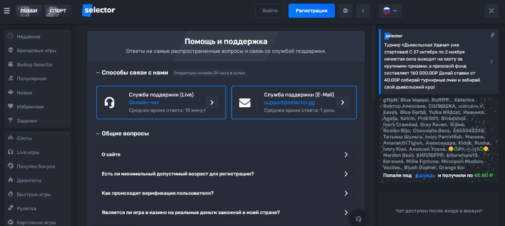This screenshot has height=226, width=505.
Task: Click the Рулетка menu item label
Action: coord(27,209)
